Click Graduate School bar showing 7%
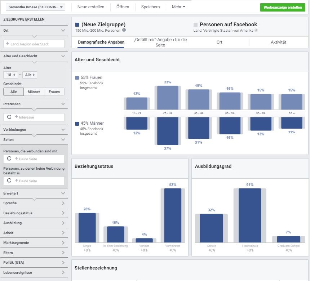 [288, 239]
